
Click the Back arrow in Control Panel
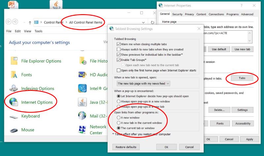9,22
